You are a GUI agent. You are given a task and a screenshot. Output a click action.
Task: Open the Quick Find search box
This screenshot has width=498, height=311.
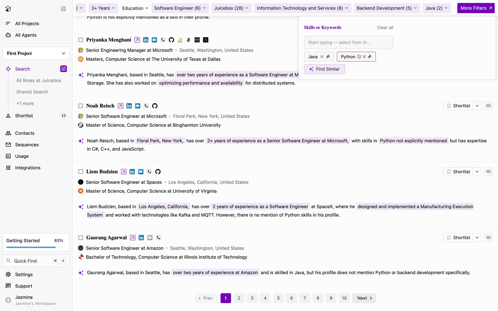click(x=36, y=261)
